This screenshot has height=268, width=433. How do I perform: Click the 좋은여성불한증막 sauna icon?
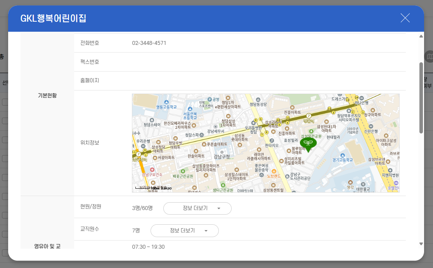(x=262, y=175)
